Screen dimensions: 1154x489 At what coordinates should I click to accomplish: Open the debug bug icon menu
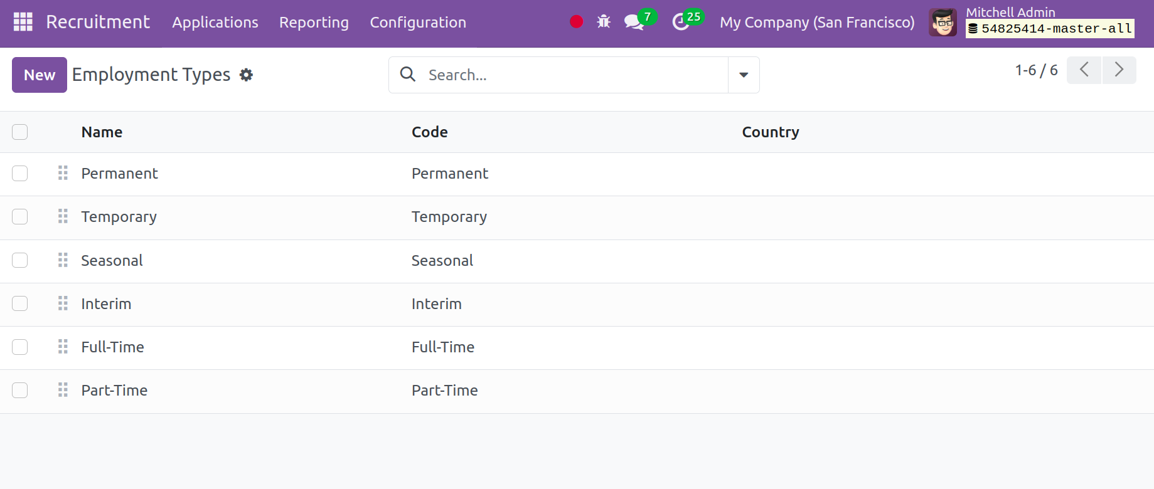604,22
